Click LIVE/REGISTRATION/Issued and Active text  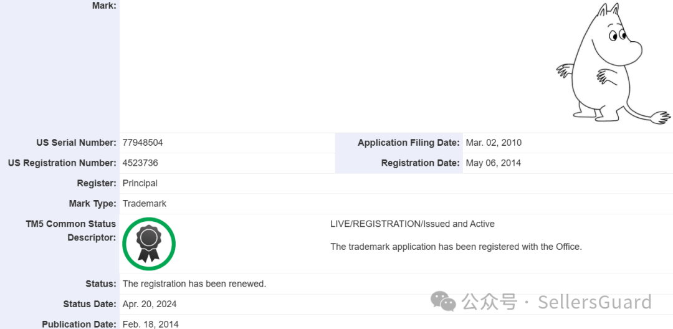[413, 224]
